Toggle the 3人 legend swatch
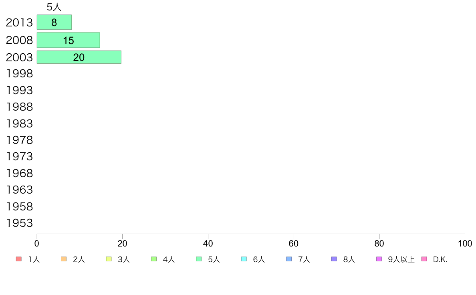The image size is (476, 295). tap(109, 259)
